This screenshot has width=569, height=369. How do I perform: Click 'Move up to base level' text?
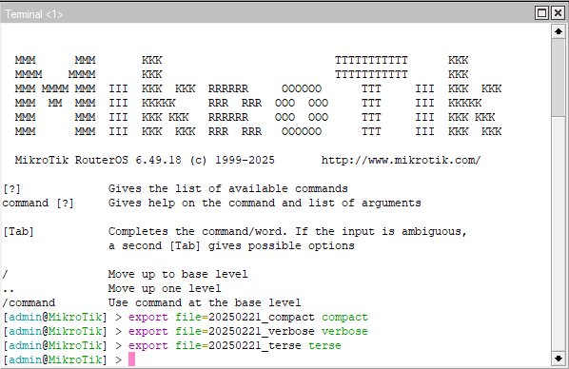click(178, 274)
